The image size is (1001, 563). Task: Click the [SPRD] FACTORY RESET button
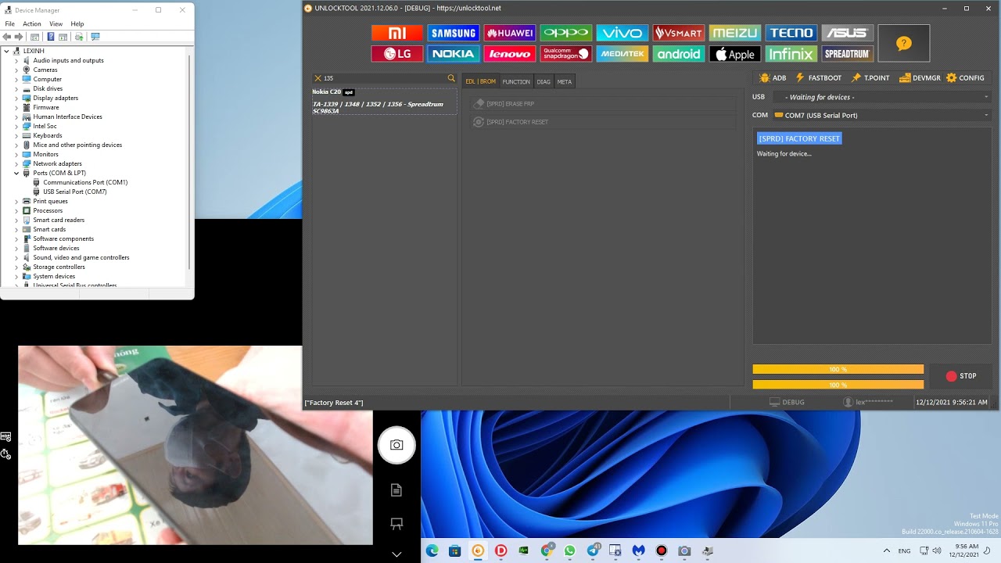point(602,122)
